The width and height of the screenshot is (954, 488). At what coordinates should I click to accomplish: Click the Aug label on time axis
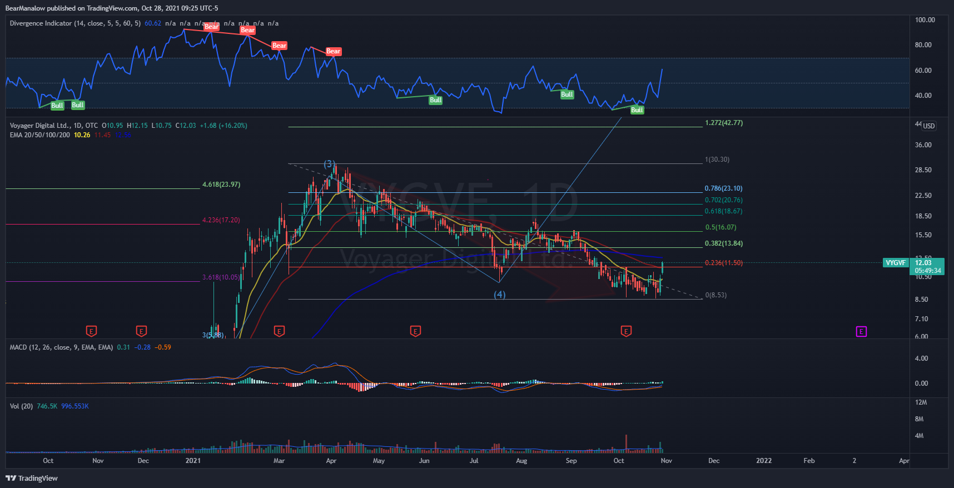point(521,461)
